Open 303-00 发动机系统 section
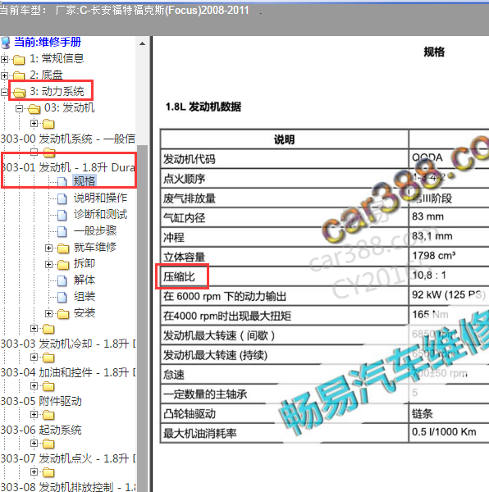 (68, 139)
